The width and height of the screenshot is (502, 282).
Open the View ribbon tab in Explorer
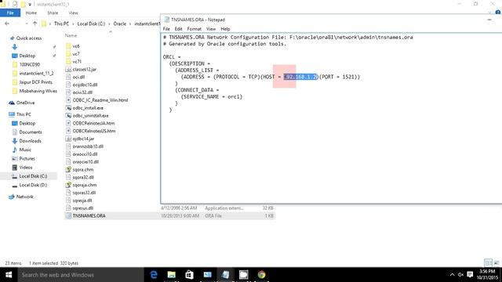73,13
